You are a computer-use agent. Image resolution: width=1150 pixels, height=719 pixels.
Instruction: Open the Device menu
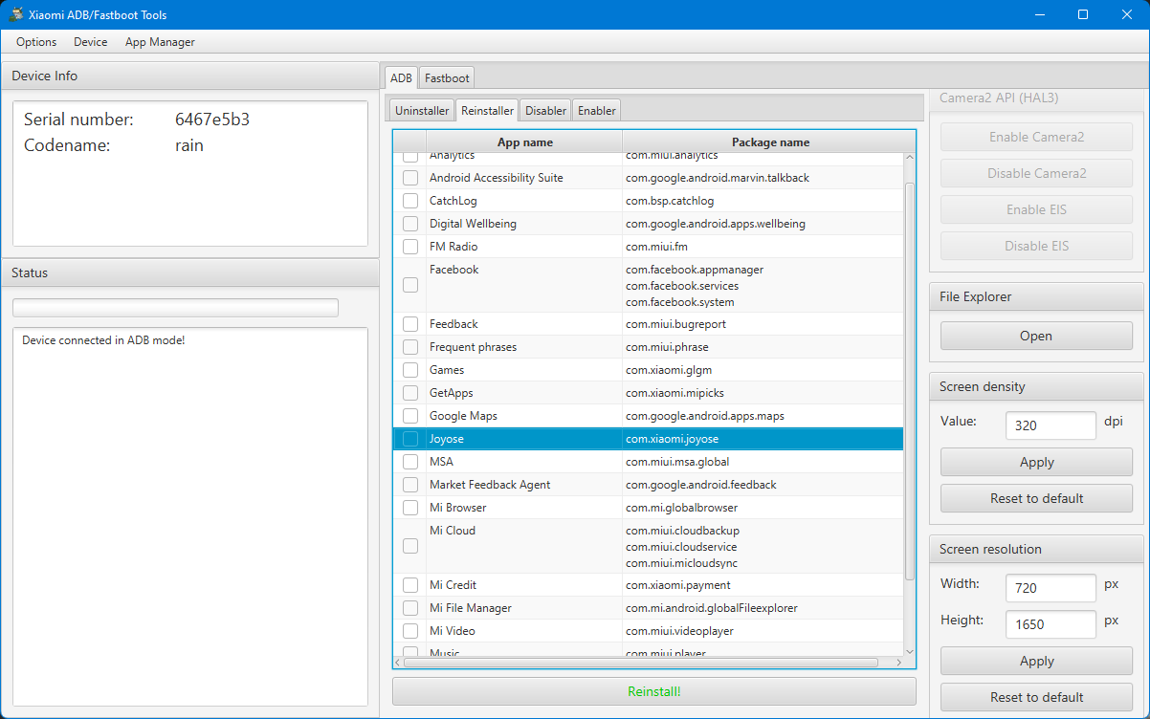coord(91,42)
